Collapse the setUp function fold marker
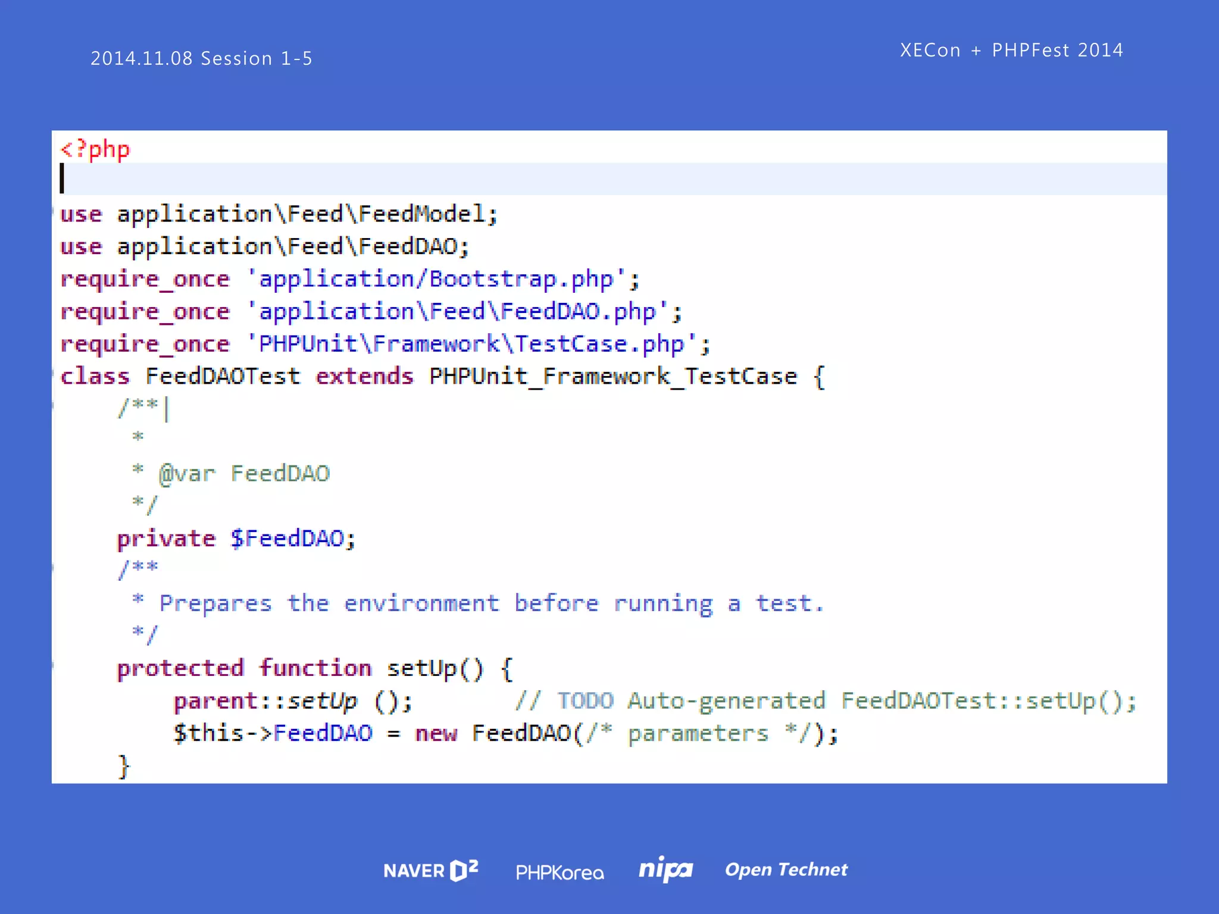Image resolution: width=1219 pixels, height=914 pixels. pos(54,665)
